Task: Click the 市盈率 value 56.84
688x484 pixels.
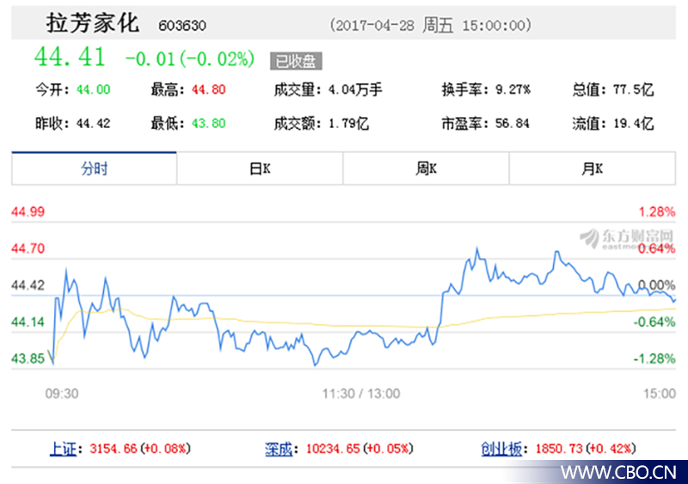Action: [x=513, y=123]
